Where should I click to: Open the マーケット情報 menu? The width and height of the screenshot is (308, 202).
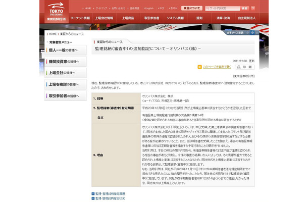tap(80, 18)
